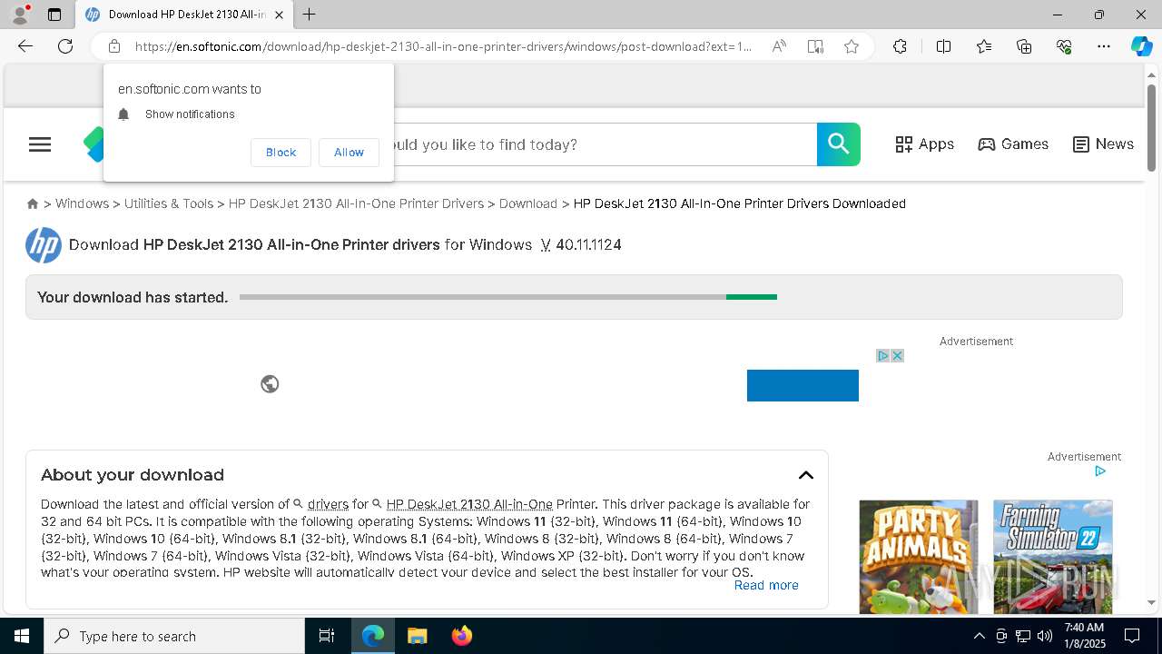Viewport: 1162px width, 654px height.
Task: Open Browser essentials heart icon
Action: coord(1064,46)
